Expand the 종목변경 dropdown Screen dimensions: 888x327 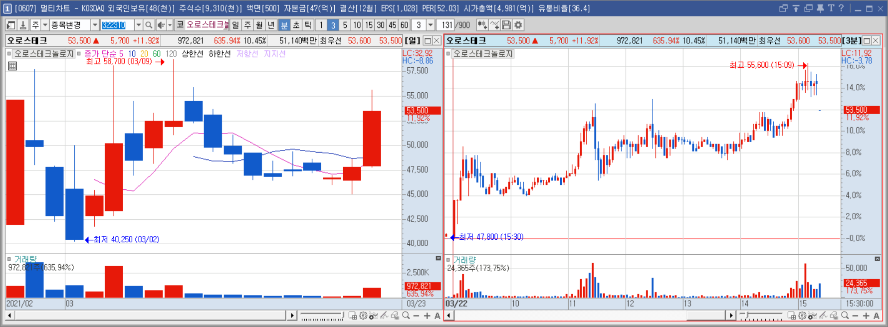pos(95,25)
